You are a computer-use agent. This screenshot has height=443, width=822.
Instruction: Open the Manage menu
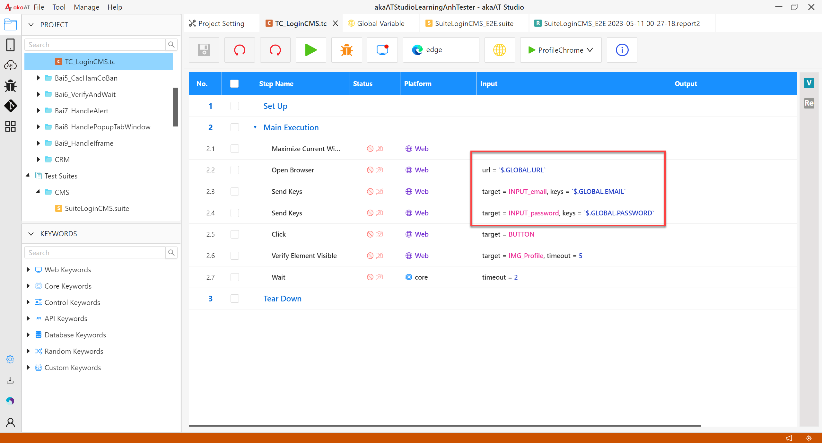coord(86,7)
